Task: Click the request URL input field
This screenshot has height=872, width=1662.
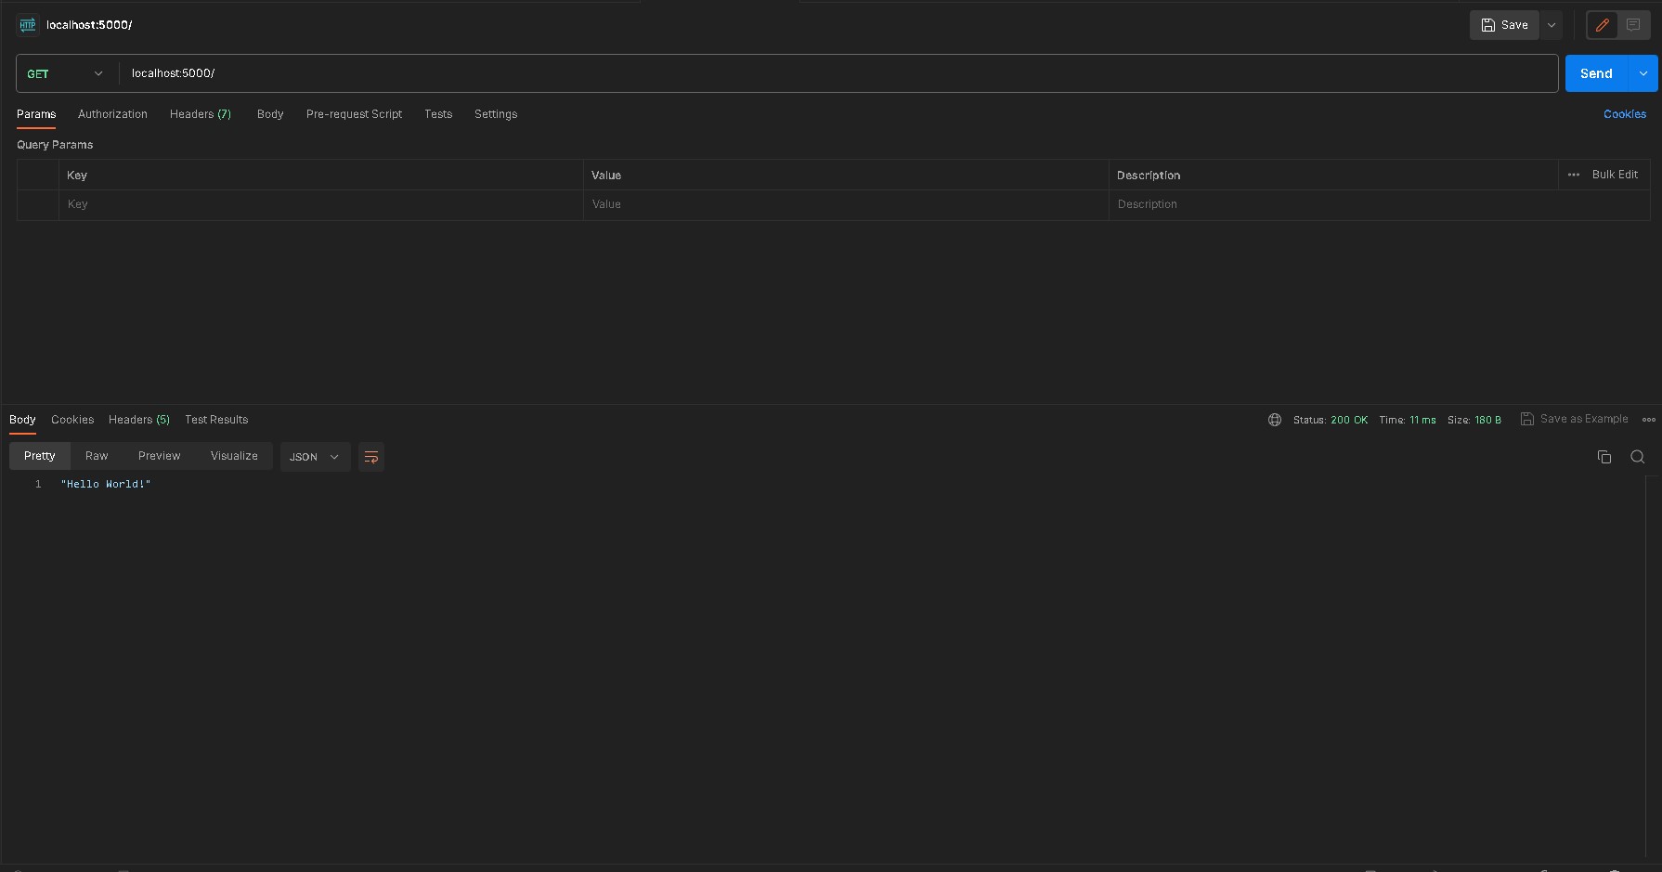Action: (x=836, y=73)
